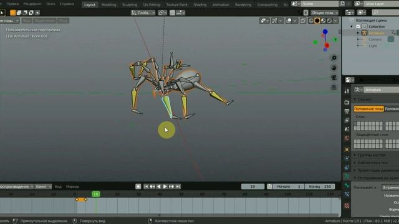Image resolution: width=399 pixels, height=224 pixels.
Task: Click the new scene copy icon
Action: pyautogui.click(x=342, y=4)
